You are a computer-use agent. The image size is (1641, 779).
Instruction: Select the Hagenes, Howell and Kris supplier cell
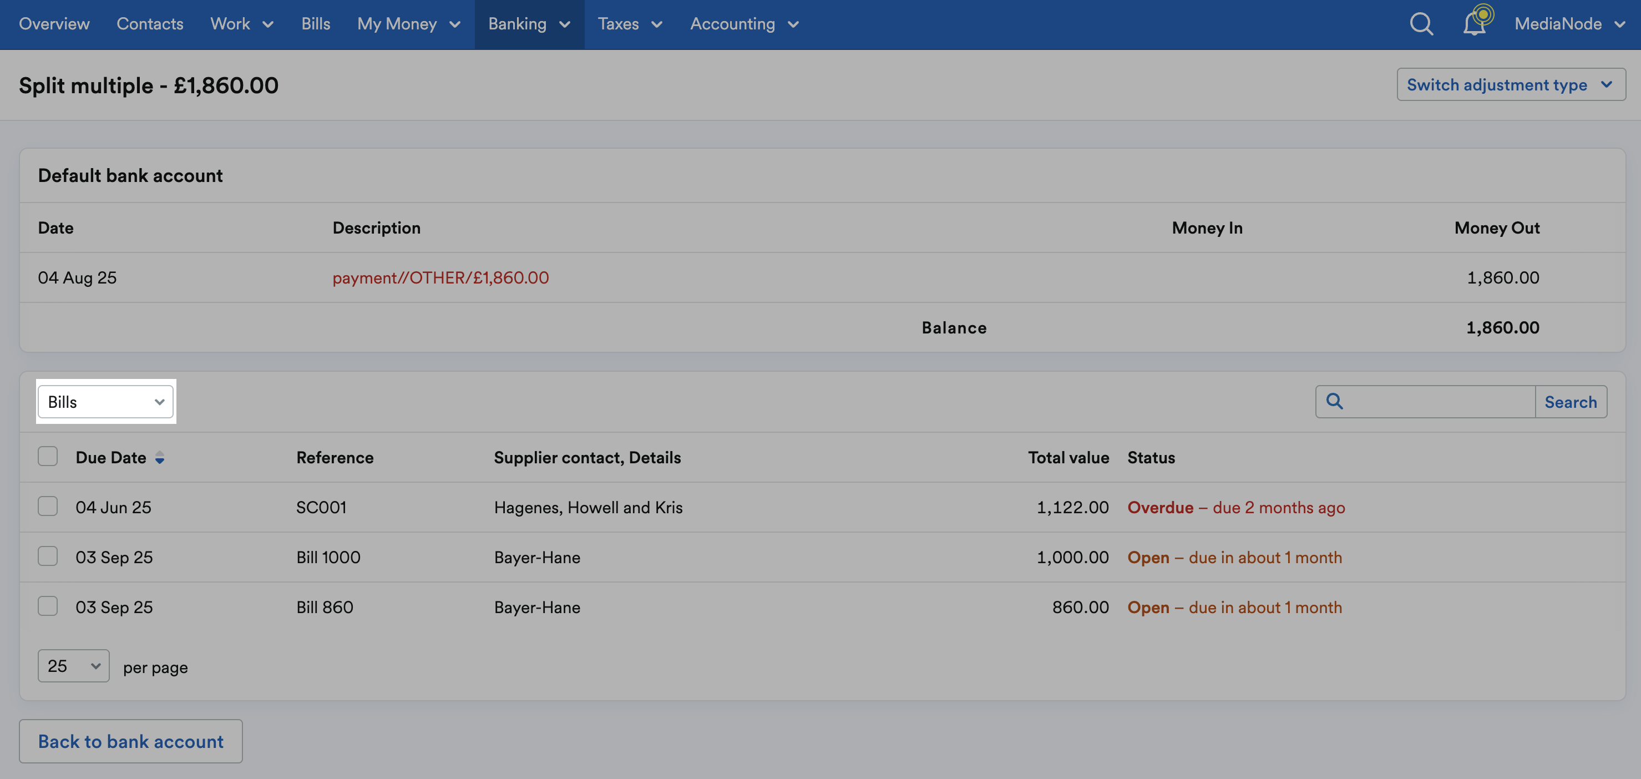pos(588,507)
